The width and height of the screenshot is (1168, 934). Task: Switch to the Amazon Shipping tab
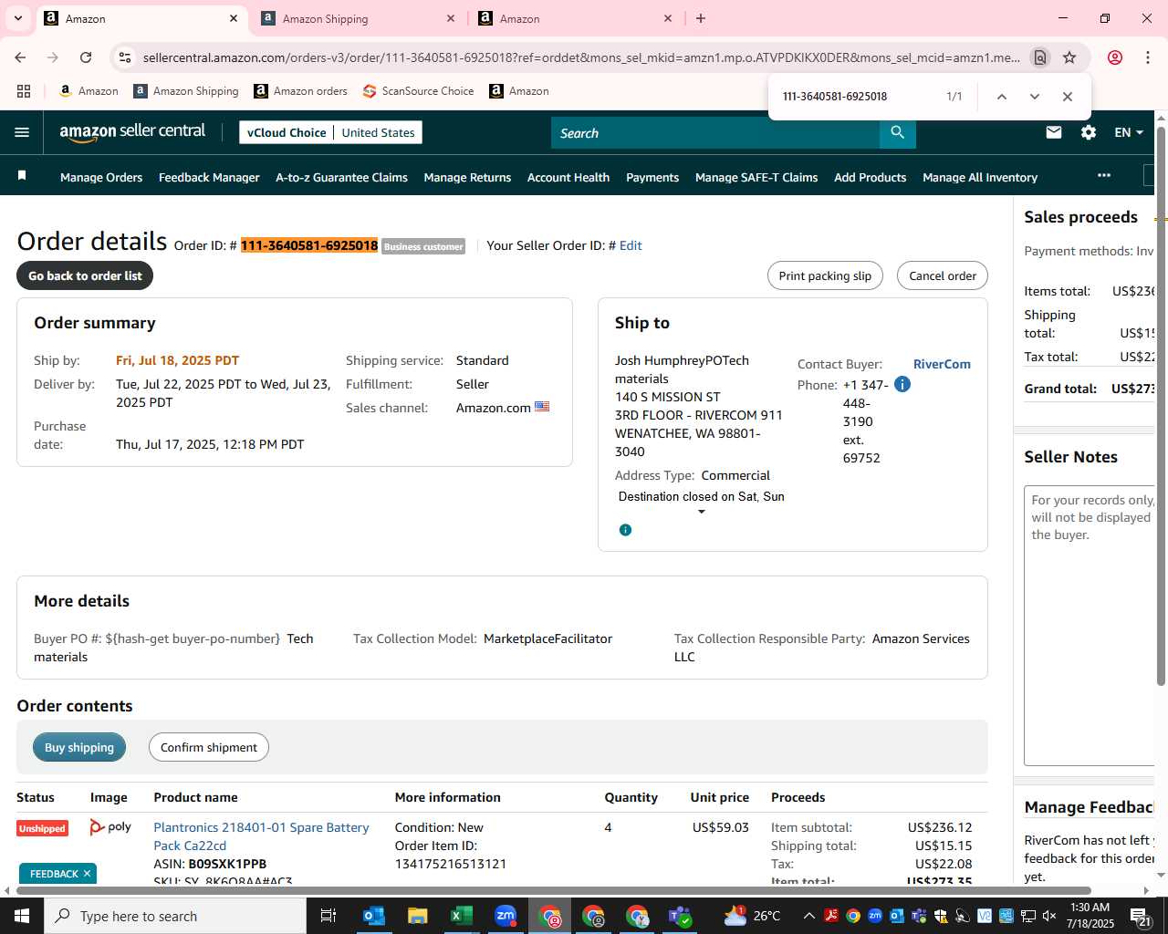(x=356, y=18)
